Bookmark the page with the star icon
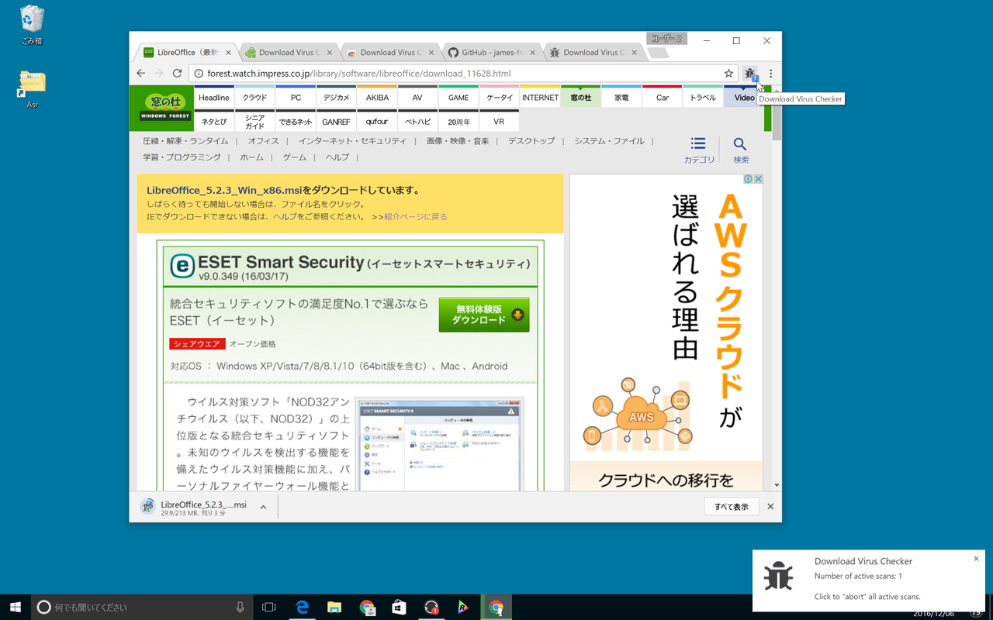Viewport: 993px width, 620px height. (728, 73)
